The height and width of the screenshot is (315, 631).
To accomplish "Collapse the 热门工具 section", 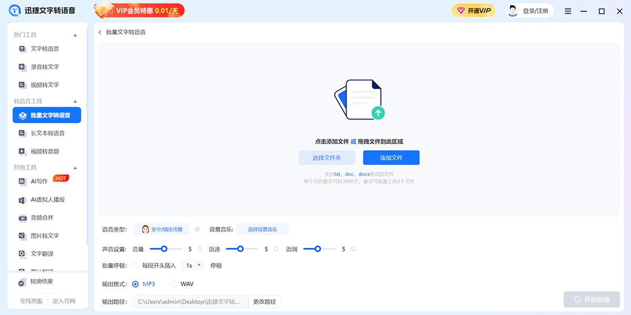I will [75, 35].
